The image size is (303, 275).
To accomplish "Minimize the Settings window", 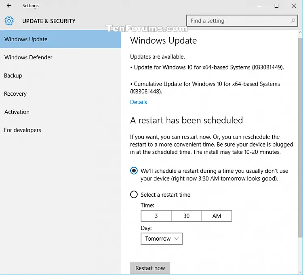I will coord(259,6).
